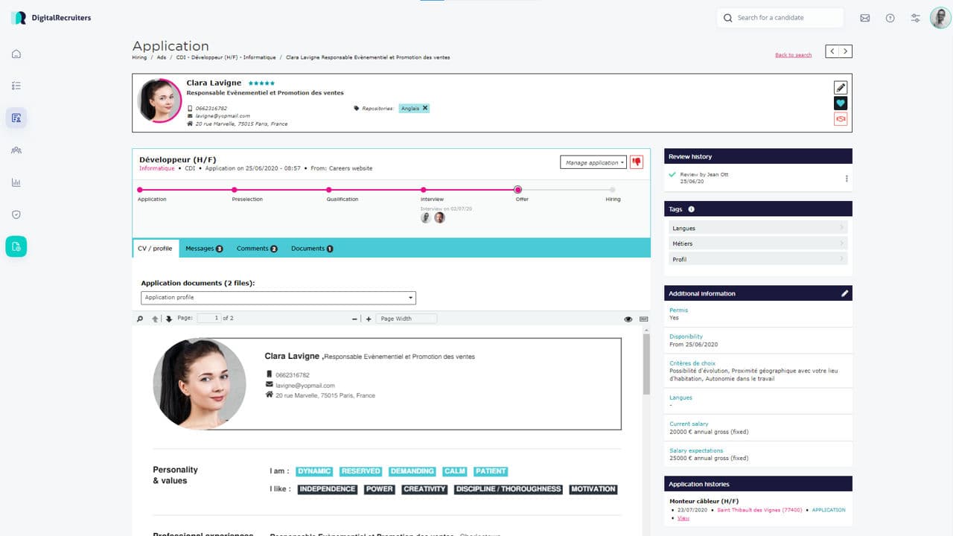
Task: Switch to the Messages tab
Action: 204,249
